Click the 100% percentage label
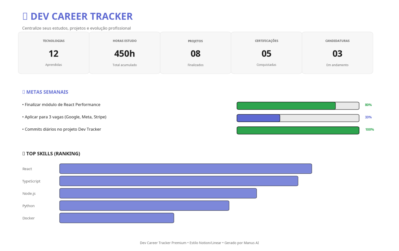 pyautogui.click(x=370, y=130)
